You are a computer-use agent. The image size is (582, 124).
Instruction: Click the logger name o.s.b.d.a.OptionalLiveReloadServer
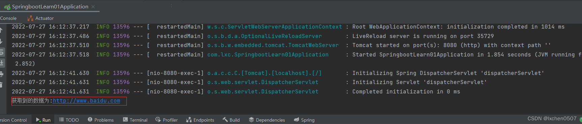(x=264, y=36)
